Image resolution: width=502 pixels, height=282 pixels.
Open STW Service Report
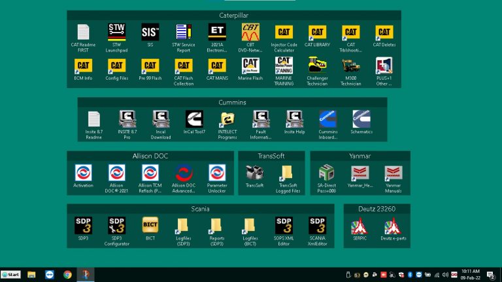click(184, 32)
